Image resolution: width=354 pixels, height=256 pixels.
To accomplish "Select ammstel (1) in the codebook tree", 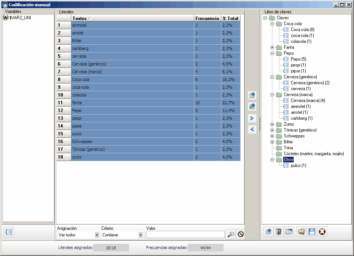I will [300, 106].
